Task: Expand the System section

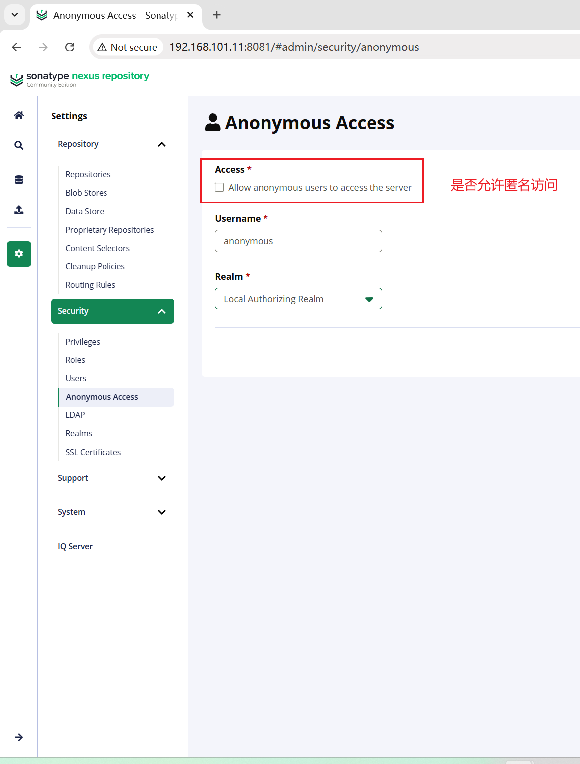Action: pyautogui.click(x=112, y=512)
